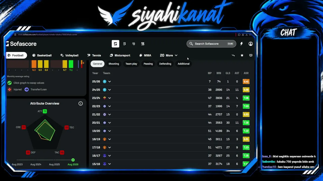Click the Inter crest in 20/21 row
This screenshot has width=323, height=181.
coord(104,123)
